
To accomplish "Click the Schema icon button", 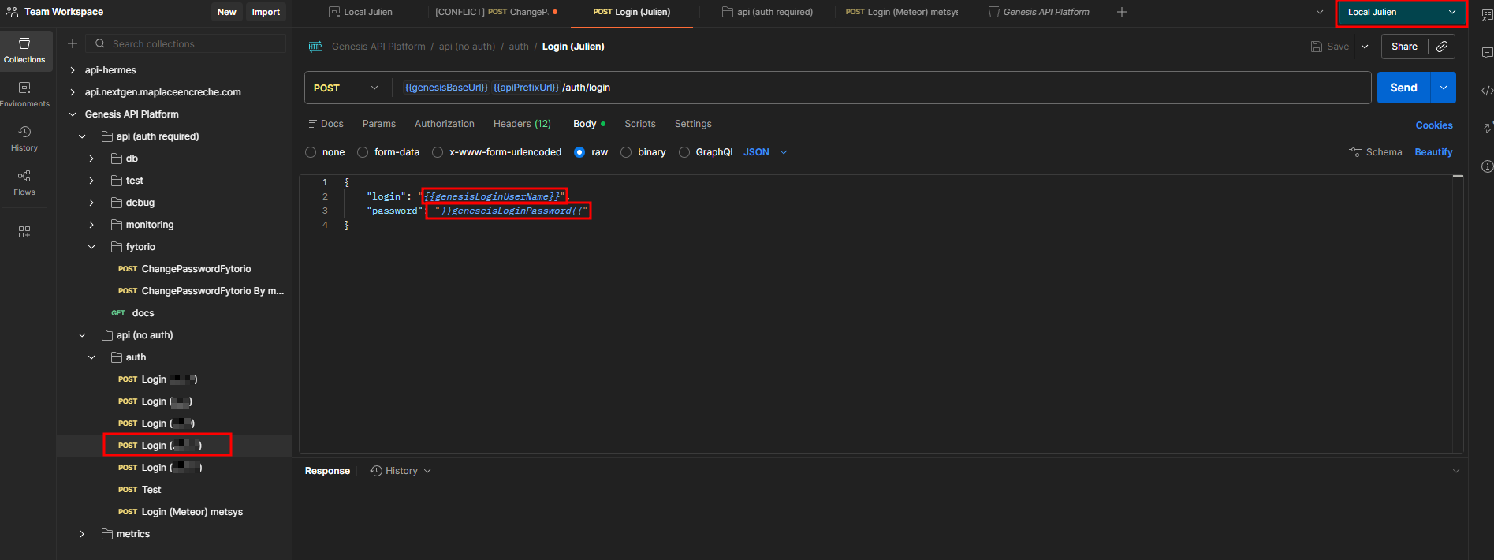I will click(1376, 152).
